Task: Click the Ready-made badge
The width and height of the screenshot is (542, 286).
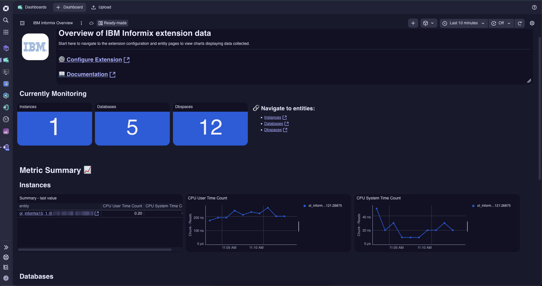Action: 112,23
